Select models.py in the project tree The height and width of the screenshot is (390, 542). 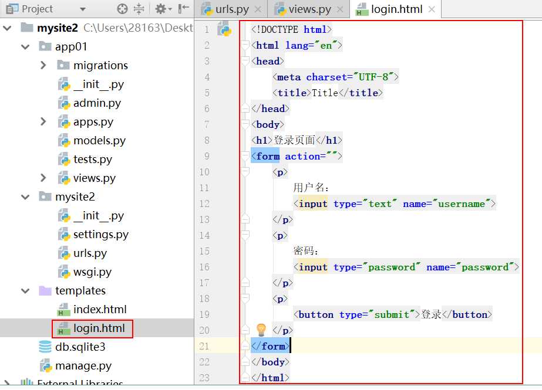click(x=99, y=141)
